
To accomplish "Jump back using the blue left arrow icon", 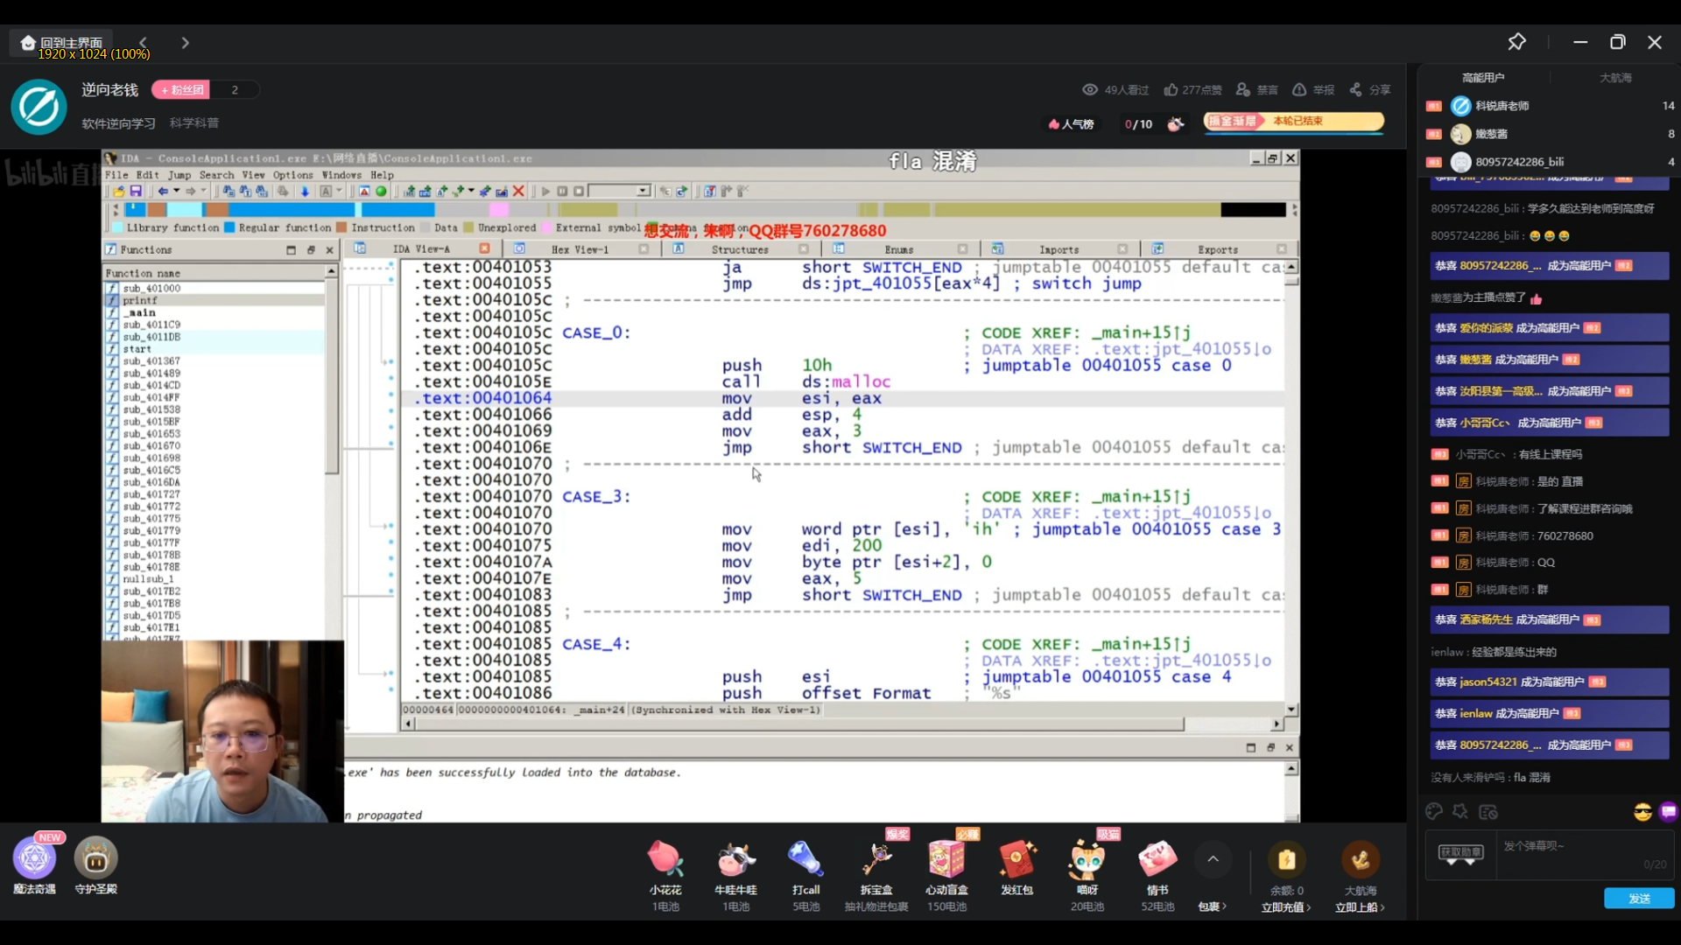I will (163, 191).
